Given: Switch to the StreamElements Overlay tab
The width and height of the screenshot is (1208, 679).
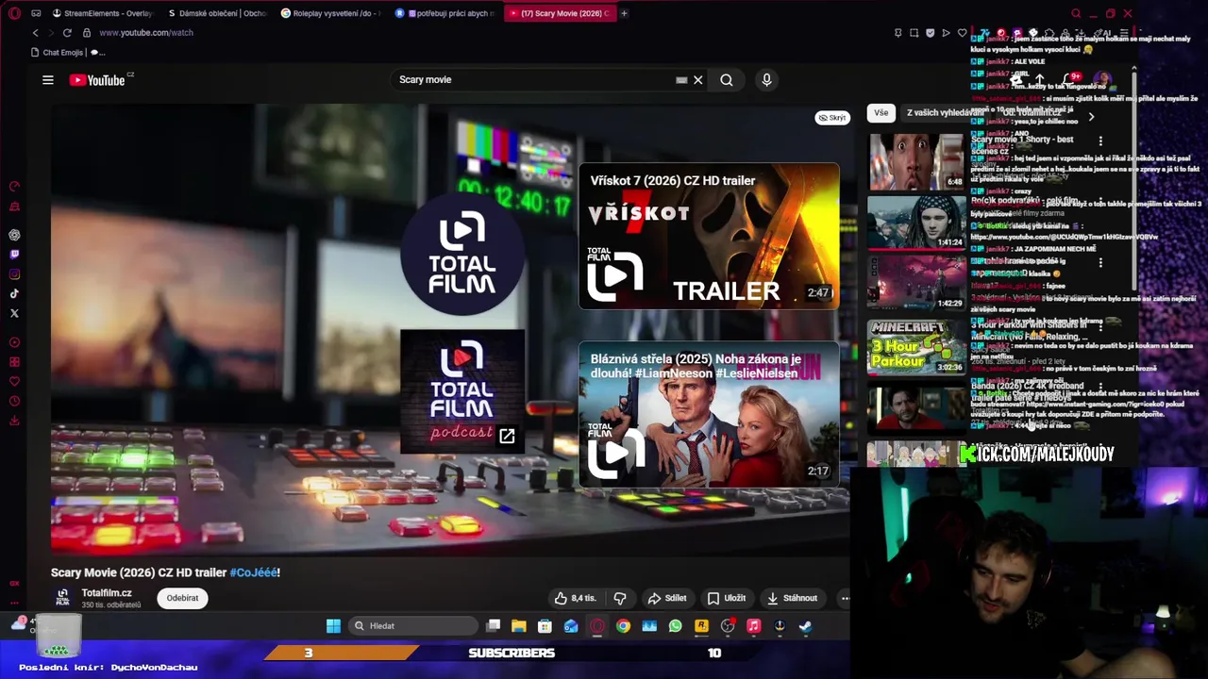Looking at the screenshot, I should pyautogui.click(x=103, y=13).
